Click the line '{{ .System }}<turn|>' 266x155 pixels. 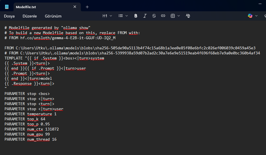(x=27, y=63)
